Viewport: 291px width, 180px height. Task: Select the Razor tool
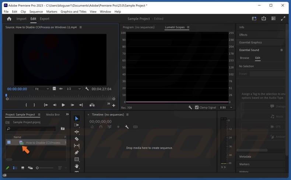click(77, 139)
